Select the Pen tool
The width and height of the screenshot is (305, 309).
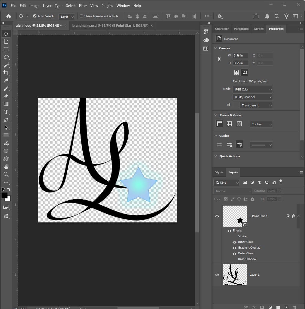coord(6,120)
